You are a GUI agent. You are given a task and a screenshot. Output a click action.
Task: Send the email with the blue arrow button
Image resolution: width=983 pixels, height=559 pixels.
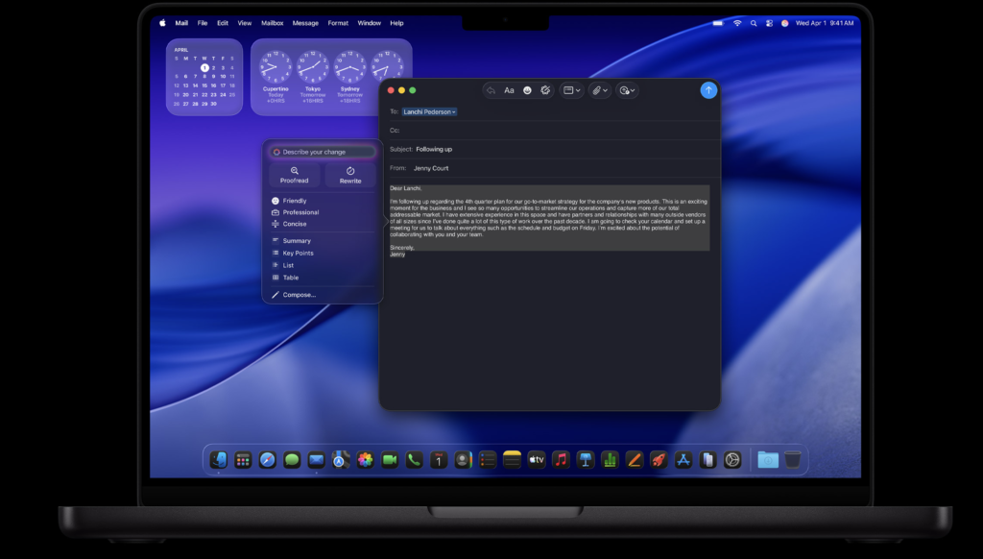[x=708, y=90]
